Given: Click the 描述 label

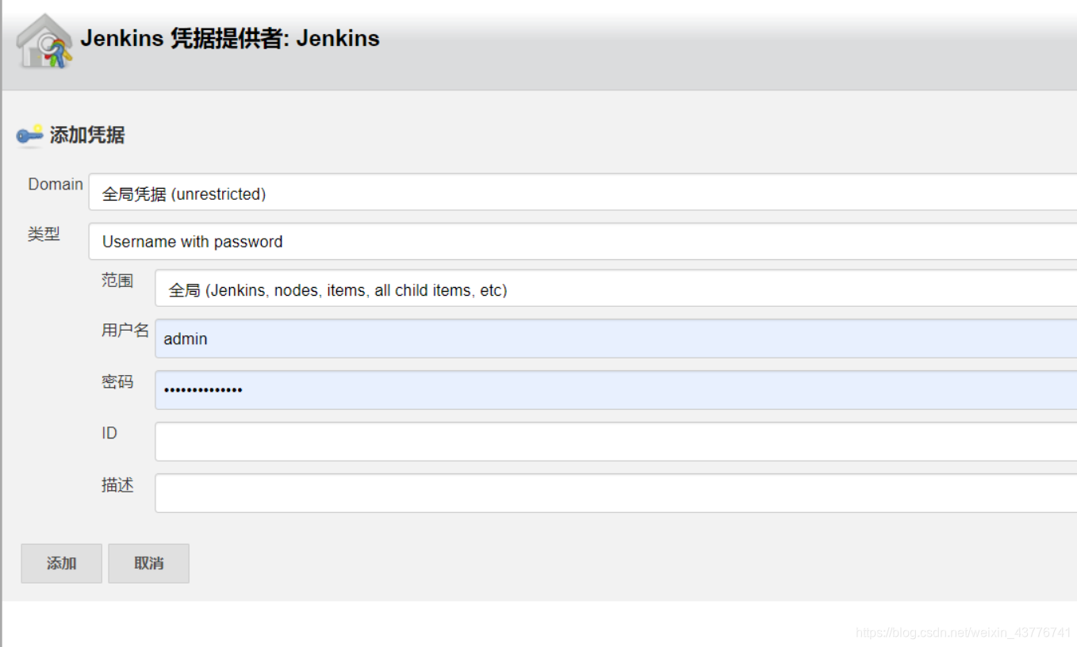Looking at the screenshot, I should [x=117, y=484].
